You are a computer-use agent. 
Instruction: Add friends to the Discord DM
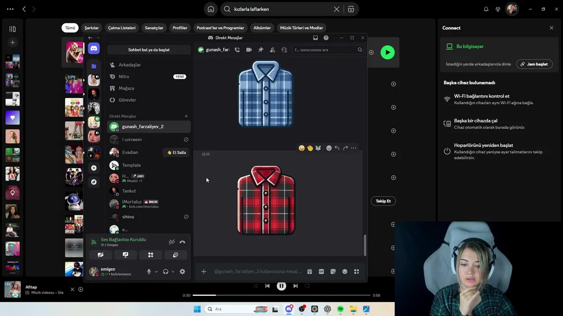[272, 50]
